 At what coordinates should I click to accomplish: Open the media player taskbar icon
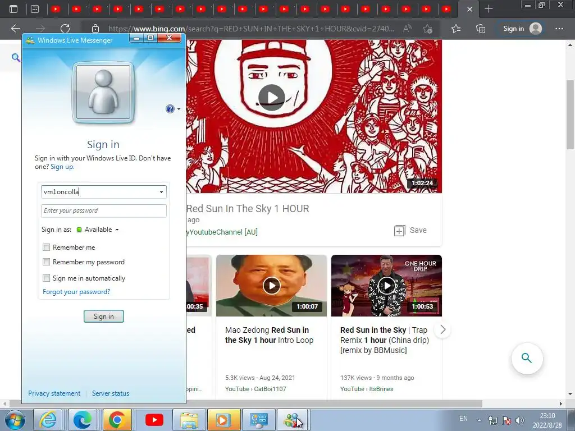223,420
